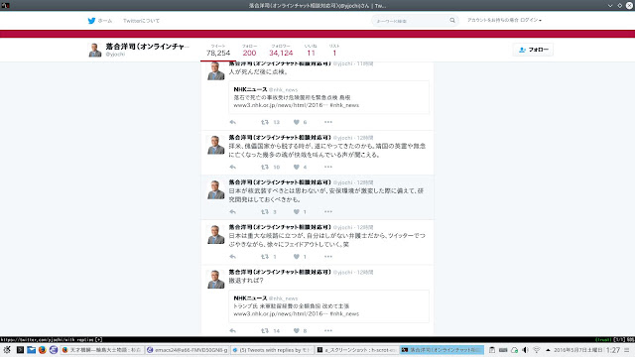
Task: Like the フェイドアウト tweet
Action: coord(297,257)
